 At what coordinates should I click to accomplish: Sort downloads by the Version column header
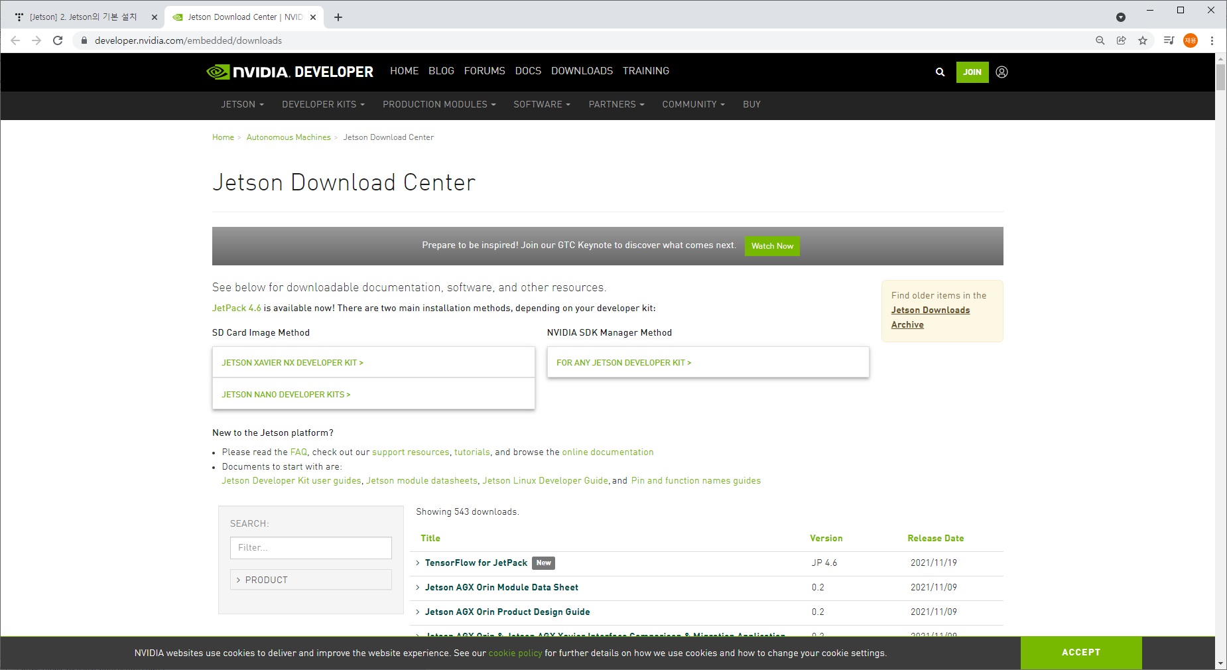826,538
